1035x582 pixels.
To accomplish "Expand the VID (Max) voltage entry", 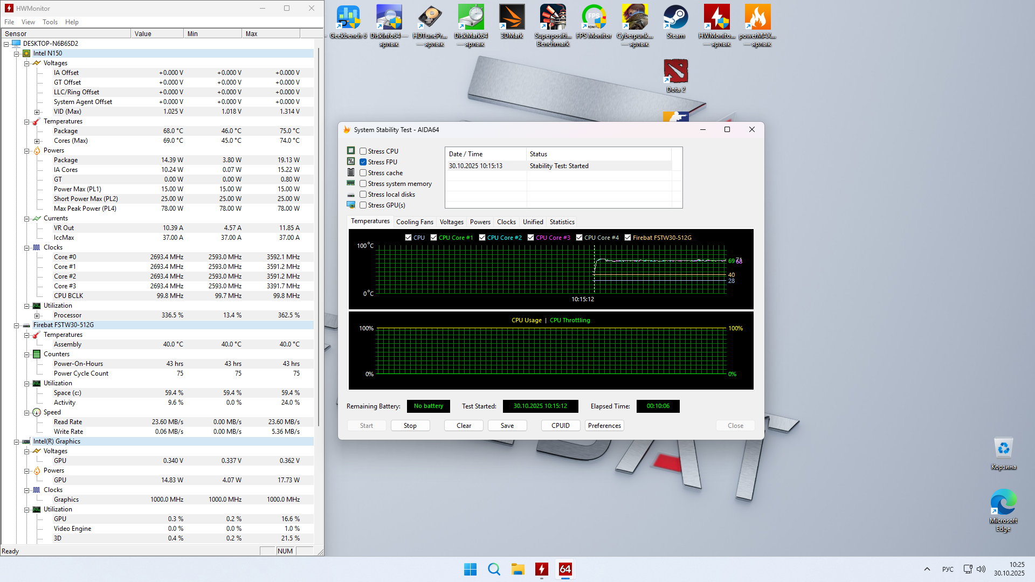I will coord(37,112).
